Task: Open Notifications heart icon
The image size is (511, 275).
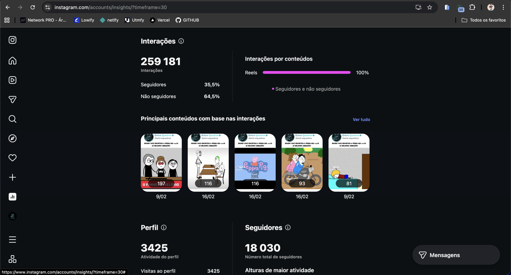Action: point(12,158)
